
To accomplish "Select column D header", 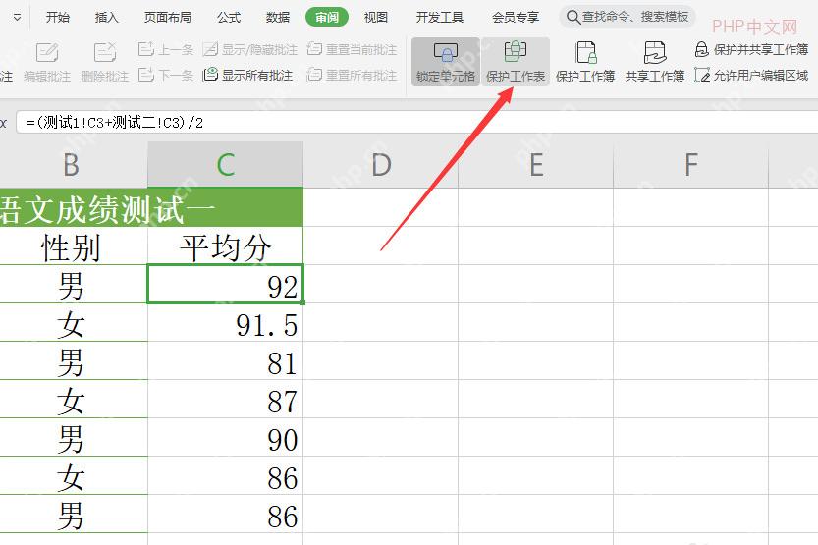I will [381, 165].
